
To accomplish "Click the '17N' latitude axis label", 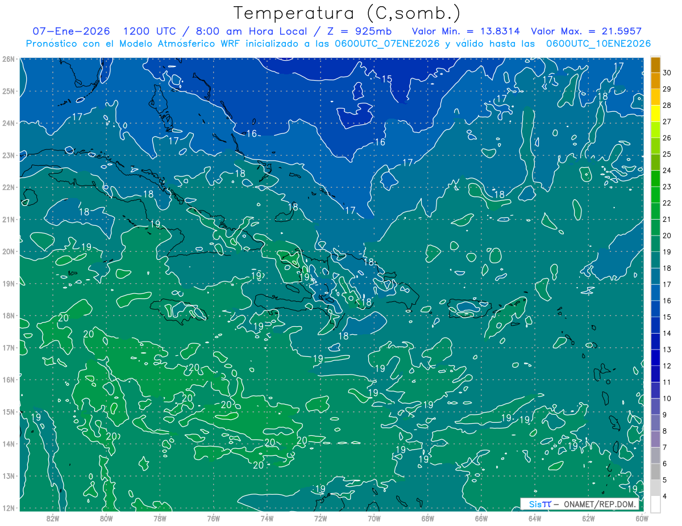I will (8, 347).
